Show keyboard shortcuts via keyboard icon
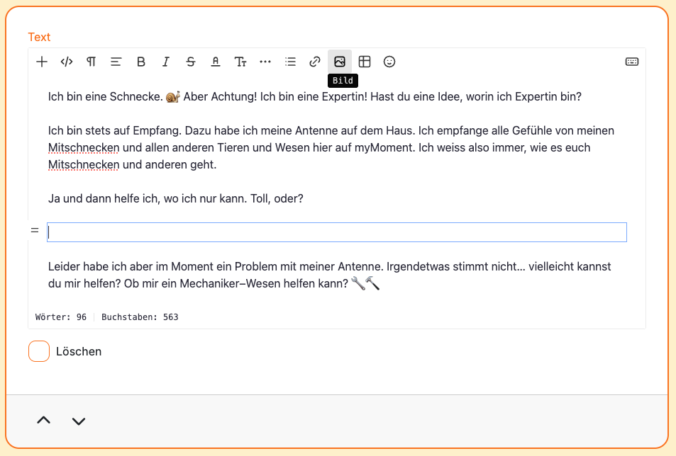Screen dimensions: 676x456 pyautogui.click(x=631, y=62)
